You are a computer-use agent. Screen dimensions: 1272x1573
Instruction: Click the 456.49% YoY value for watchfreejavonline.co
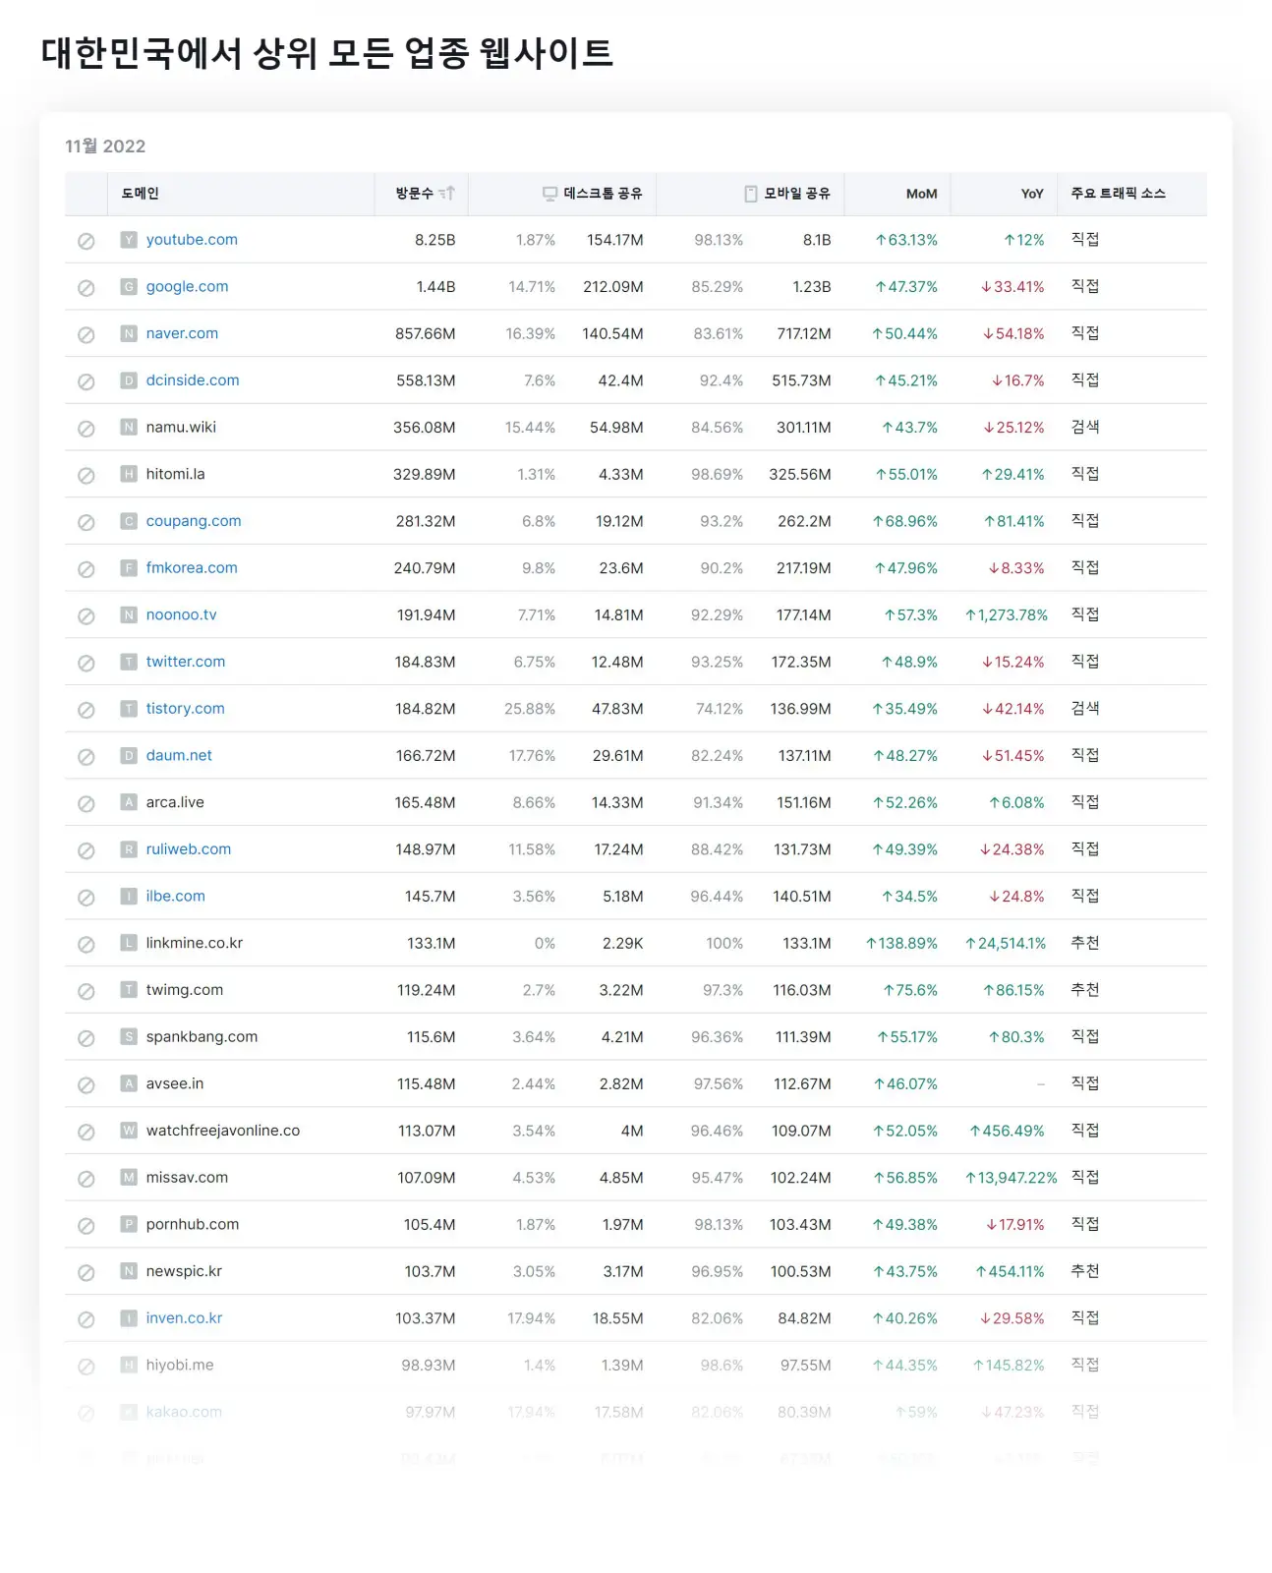coord(1007,1132)
